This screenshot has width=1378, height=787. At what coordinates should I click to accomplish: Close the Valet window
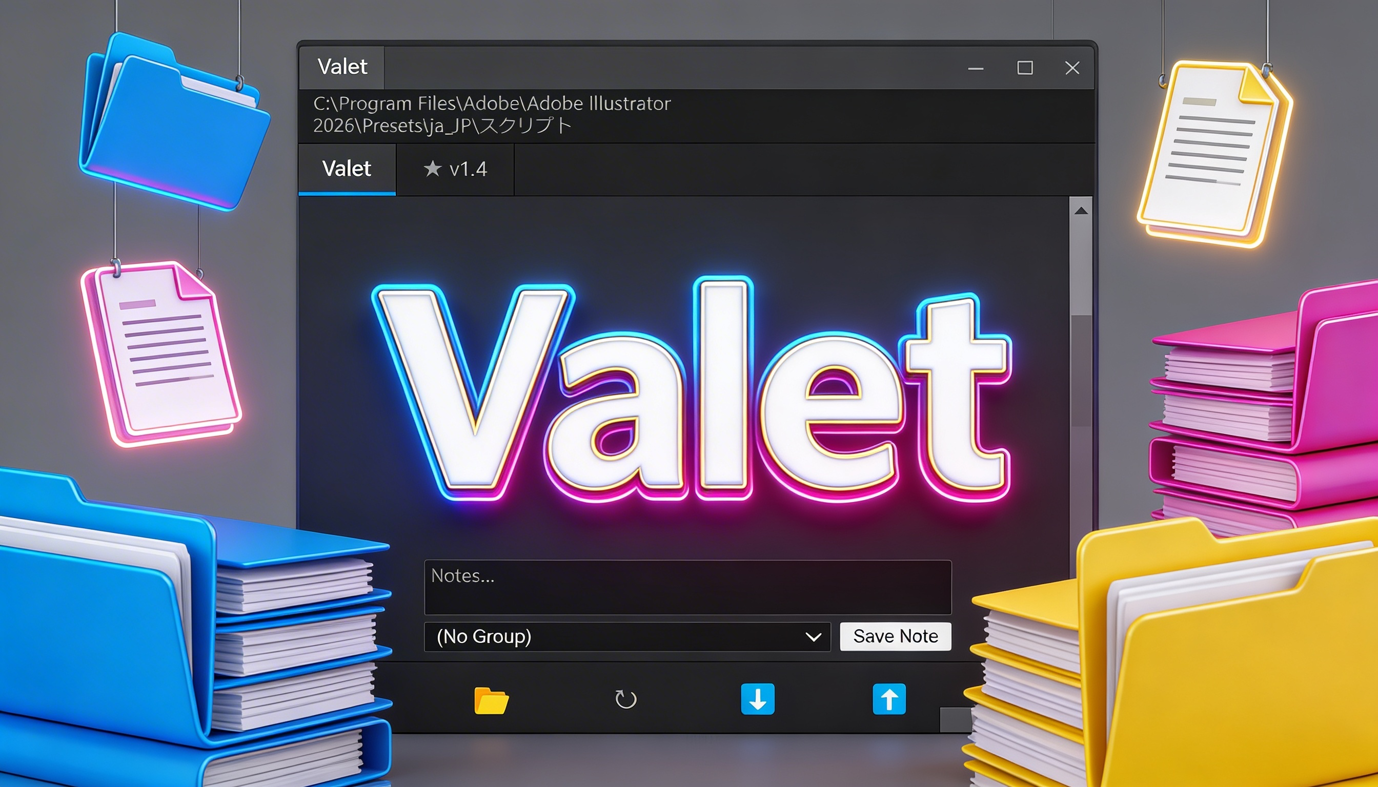(x=1072, y=68)
